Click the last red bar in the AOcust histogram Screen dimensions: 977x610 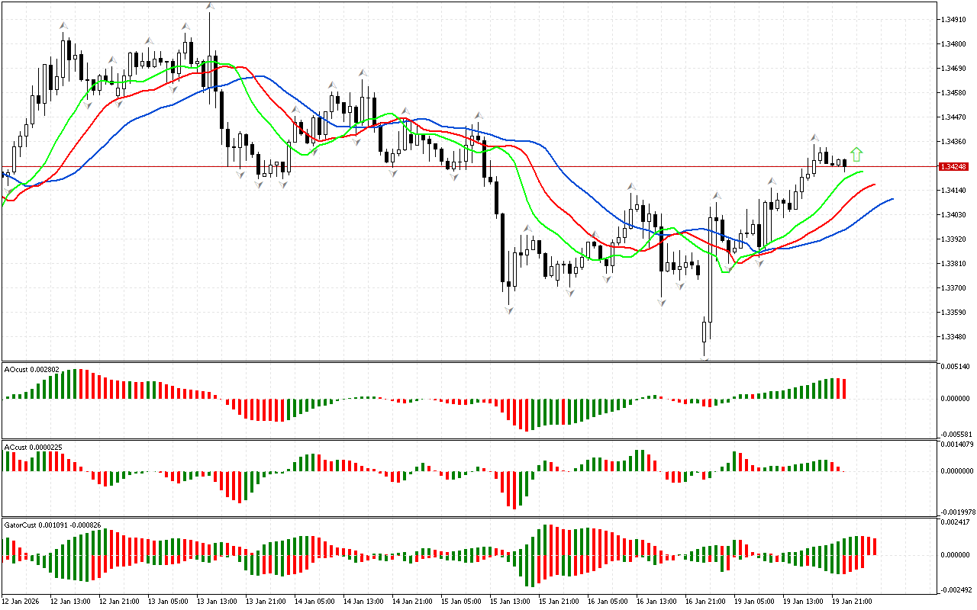844,388
